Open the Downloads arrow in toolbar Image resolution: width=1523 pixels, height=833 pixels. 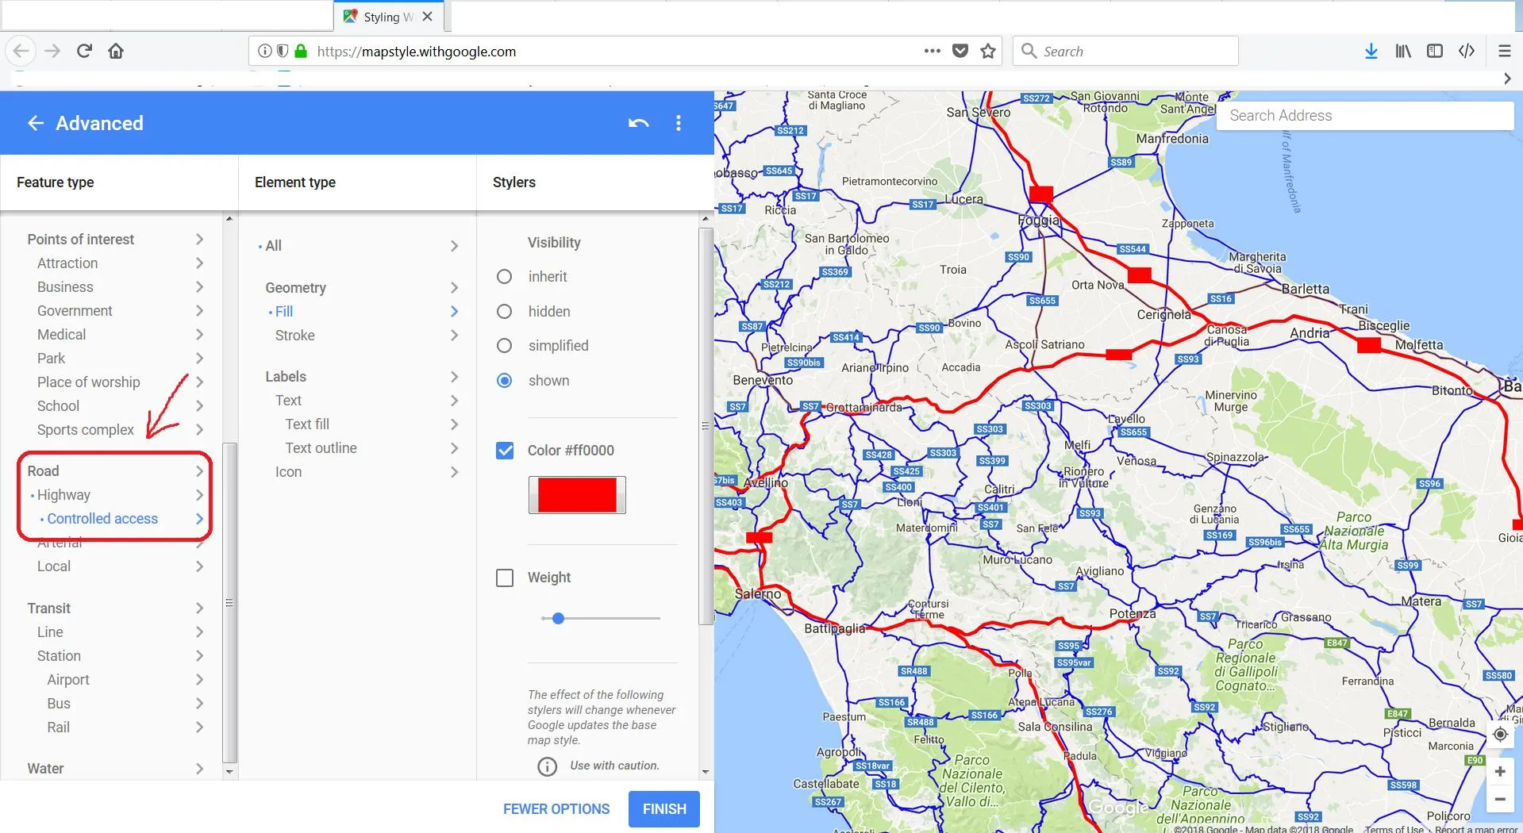pos(1371,52)
